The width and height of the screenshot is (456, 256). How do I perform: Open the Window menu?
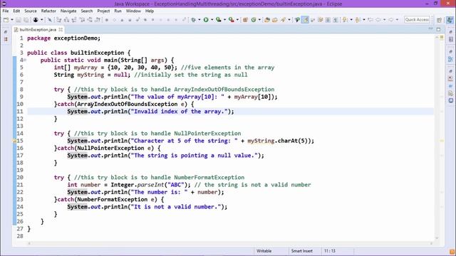tap(133, 11)
